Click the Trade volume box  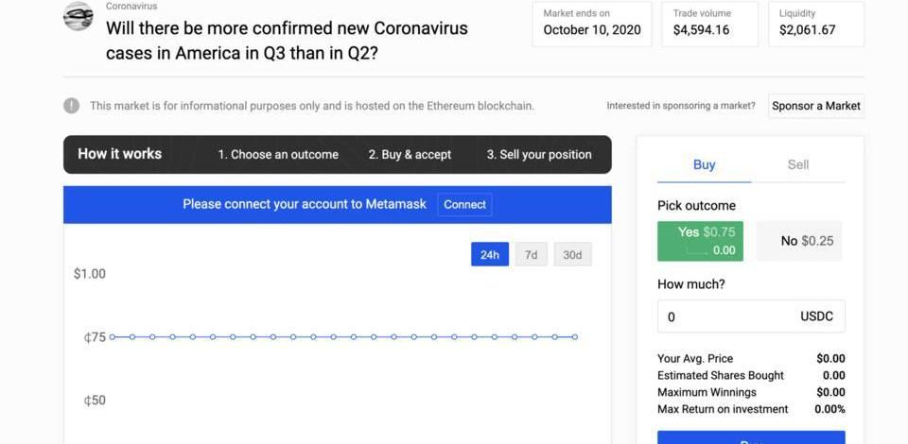[x=710, y=24]
